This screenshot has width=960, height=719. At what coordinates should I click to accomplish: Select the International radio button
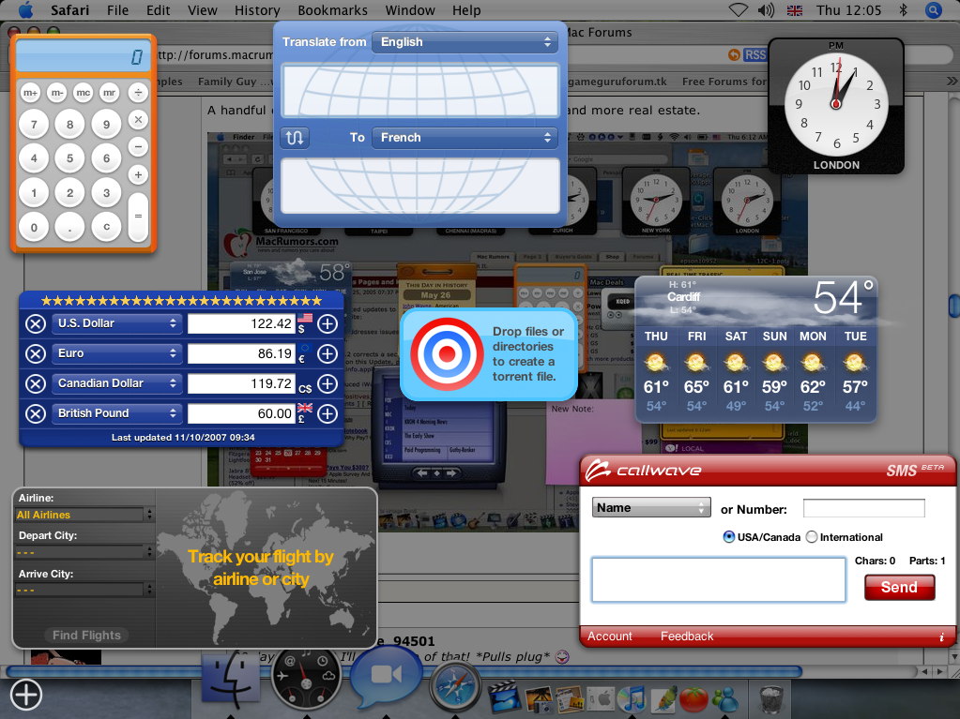click(812, 537)
